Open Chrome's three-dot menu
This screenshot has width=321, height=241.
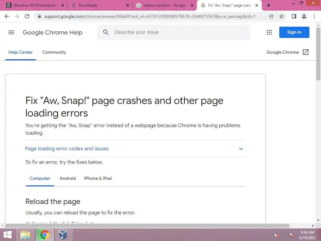point(314,16)
